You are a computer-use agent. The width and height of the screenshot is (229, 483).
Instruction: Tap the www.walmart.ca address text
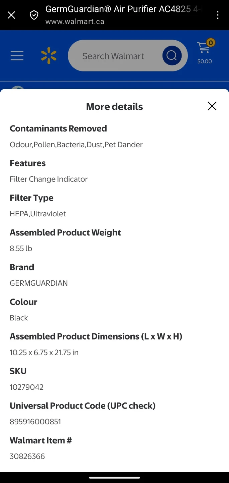[75, 22]
